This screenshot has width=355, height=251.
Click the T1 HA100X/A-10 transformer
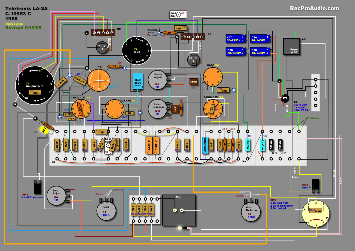35,86
